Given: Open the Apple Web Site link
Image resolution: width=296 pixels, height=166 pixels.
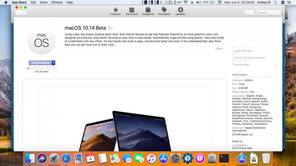Looking at the screenshot, I should [x=255, y=51].
